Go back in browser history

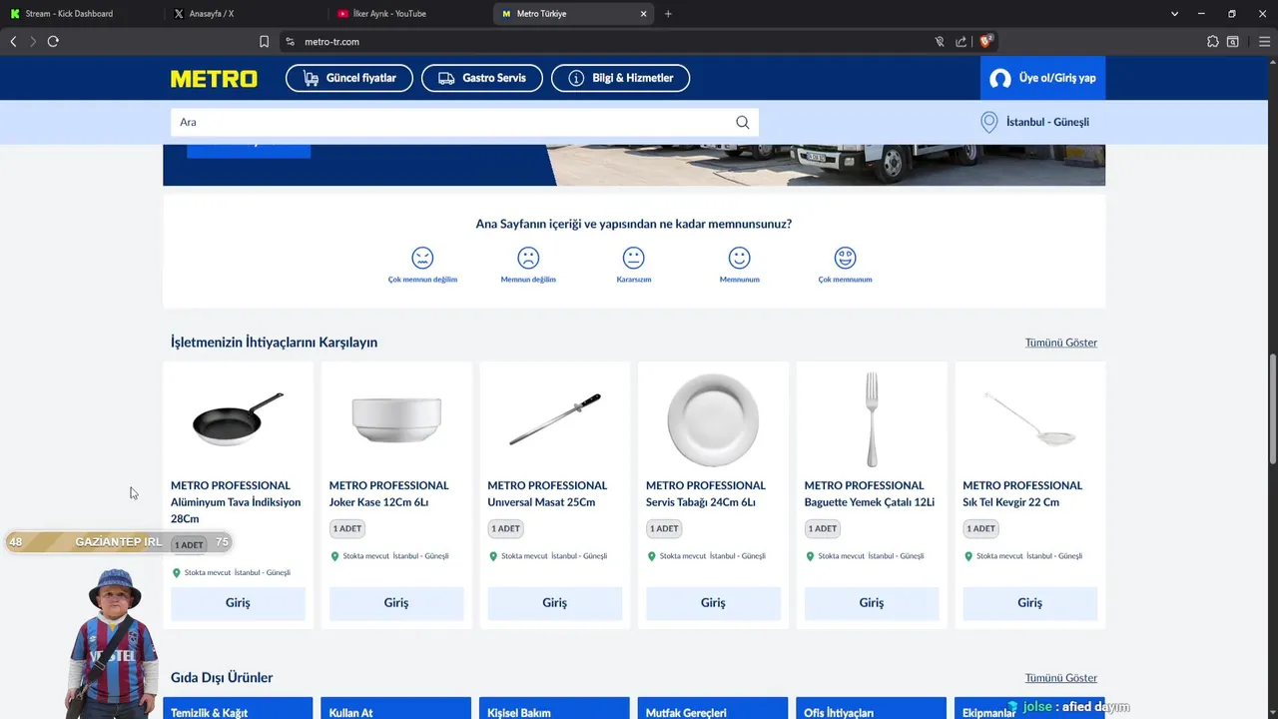[13, 41]
